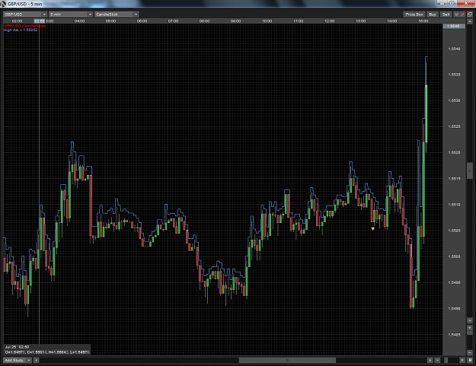Click the detach chart window icon
This screenshot has width=476, height=366.
(x=470, y=14)
